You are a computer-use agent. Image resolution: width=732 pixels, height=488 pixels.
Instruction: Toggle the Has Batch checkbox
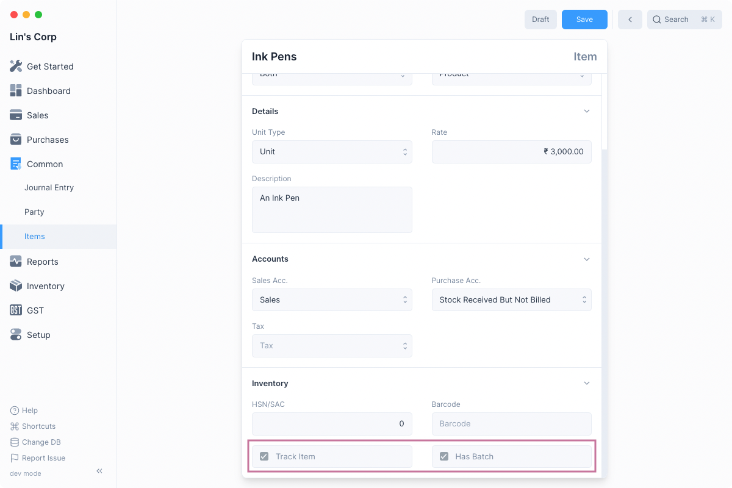tap(444, 456)
